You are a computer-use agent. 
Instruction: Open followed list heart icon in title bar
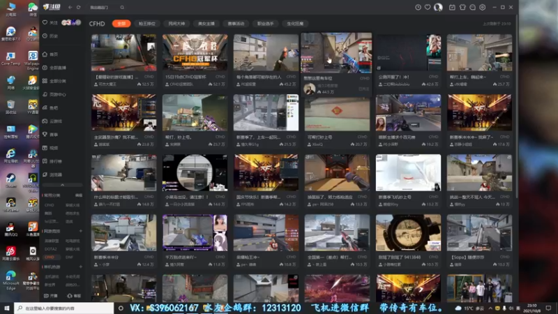(x=428, y=7)
